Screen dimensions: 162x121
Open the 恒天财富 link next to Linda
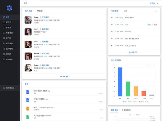pos(45,42)
